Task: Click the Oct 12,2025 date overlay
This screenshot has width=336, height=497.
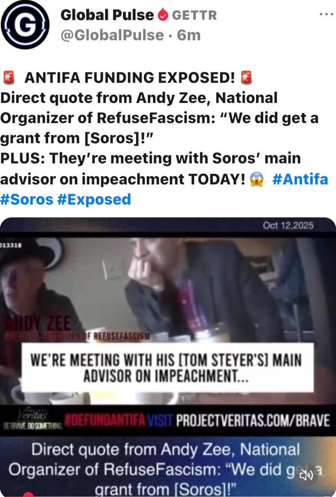Action: tap(288, 226)
